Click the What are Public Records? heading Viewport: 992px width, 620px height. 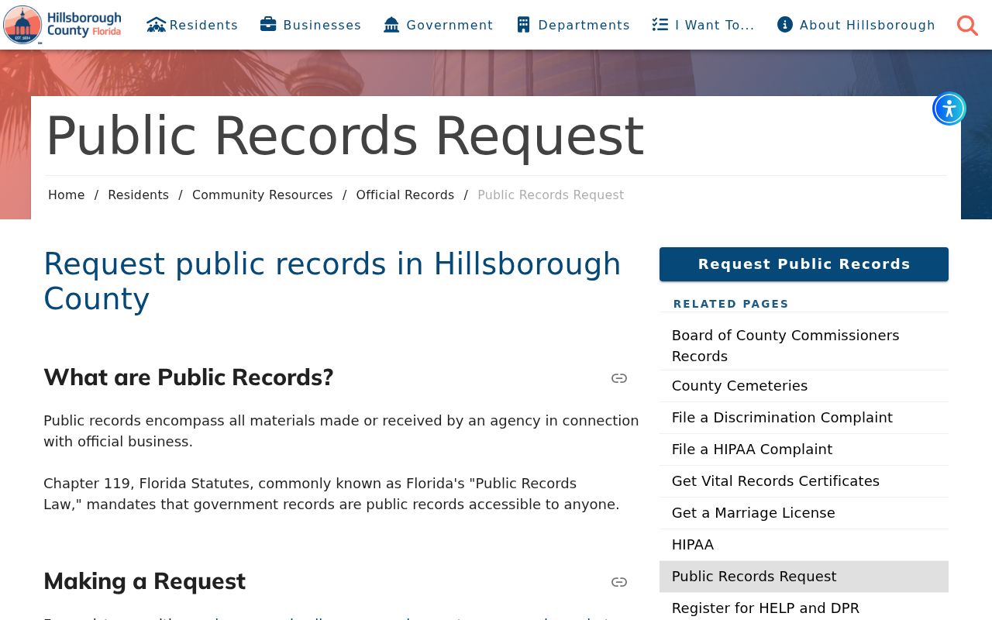coord(188,377)
